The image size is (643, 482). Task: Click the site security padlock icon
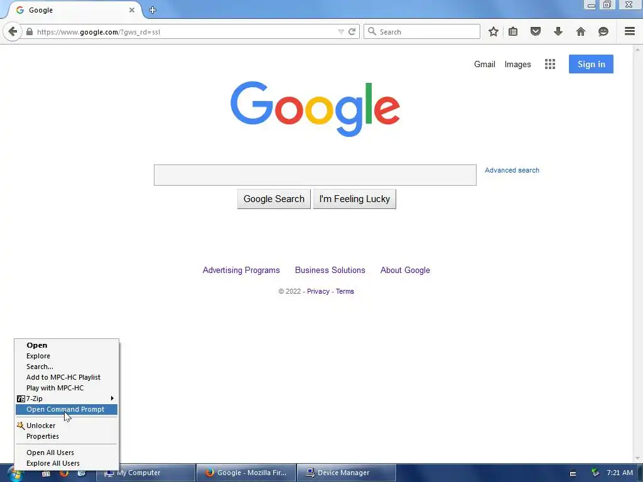pos(30,31)
